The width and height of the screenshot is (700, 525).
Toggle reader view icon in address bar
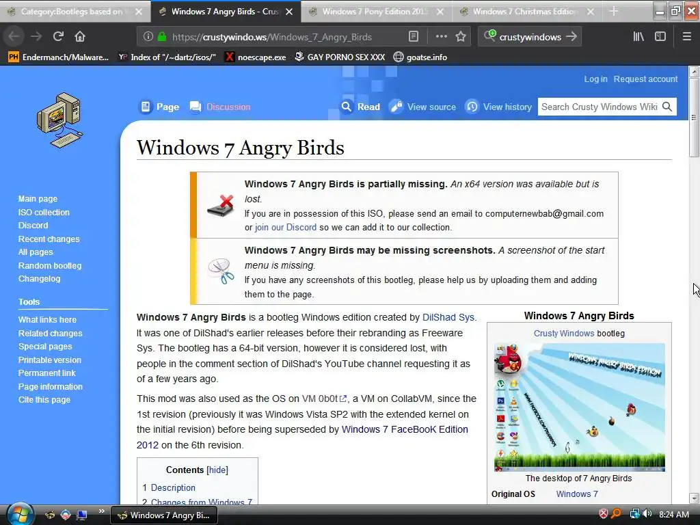pyautogui.click(x=414, y=37)
